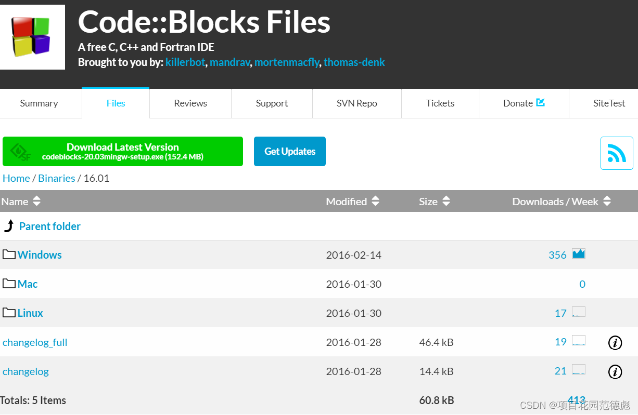
Task: Click the Totals: 5 Items text
Action: 33,400
